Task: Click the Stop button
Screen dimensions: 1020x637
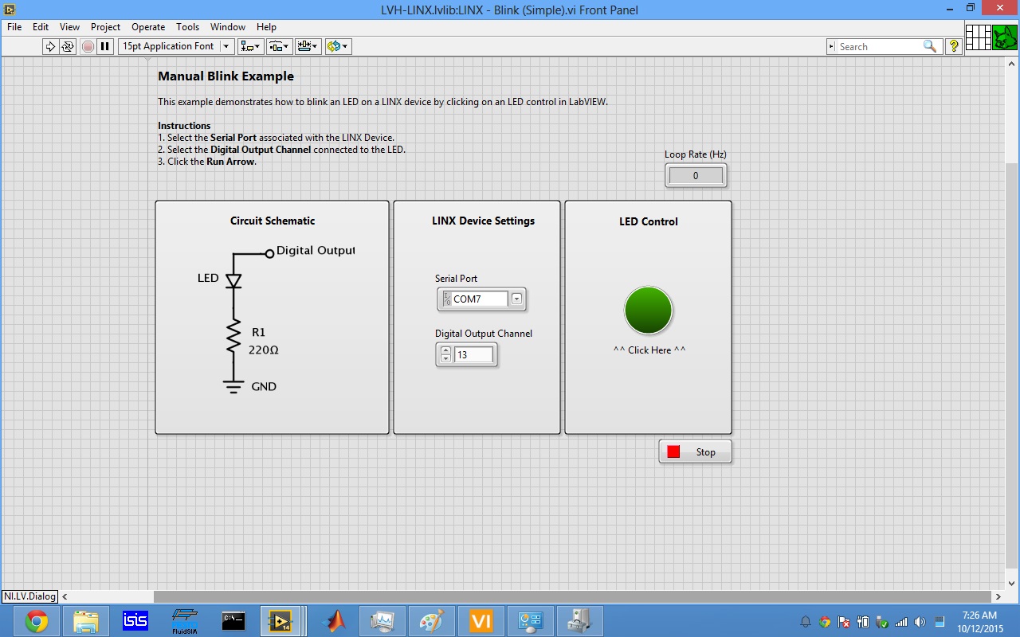Action: (695, 451)
